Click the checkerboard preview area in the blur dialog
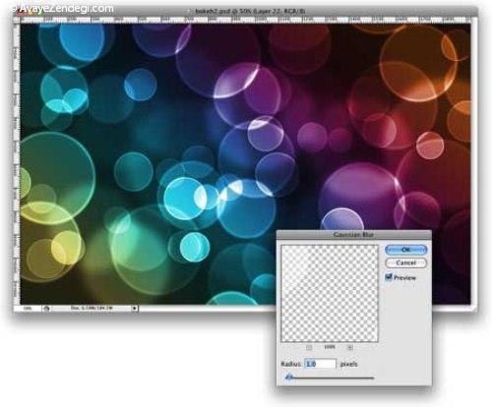Screen dimensions: 492x407 coord(330,294)
